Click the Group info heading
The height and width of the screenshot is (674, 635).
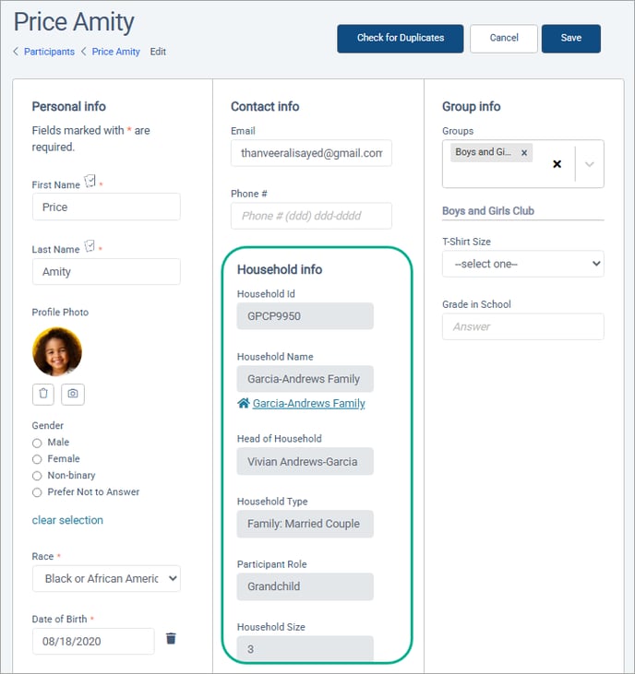point(471,106)
